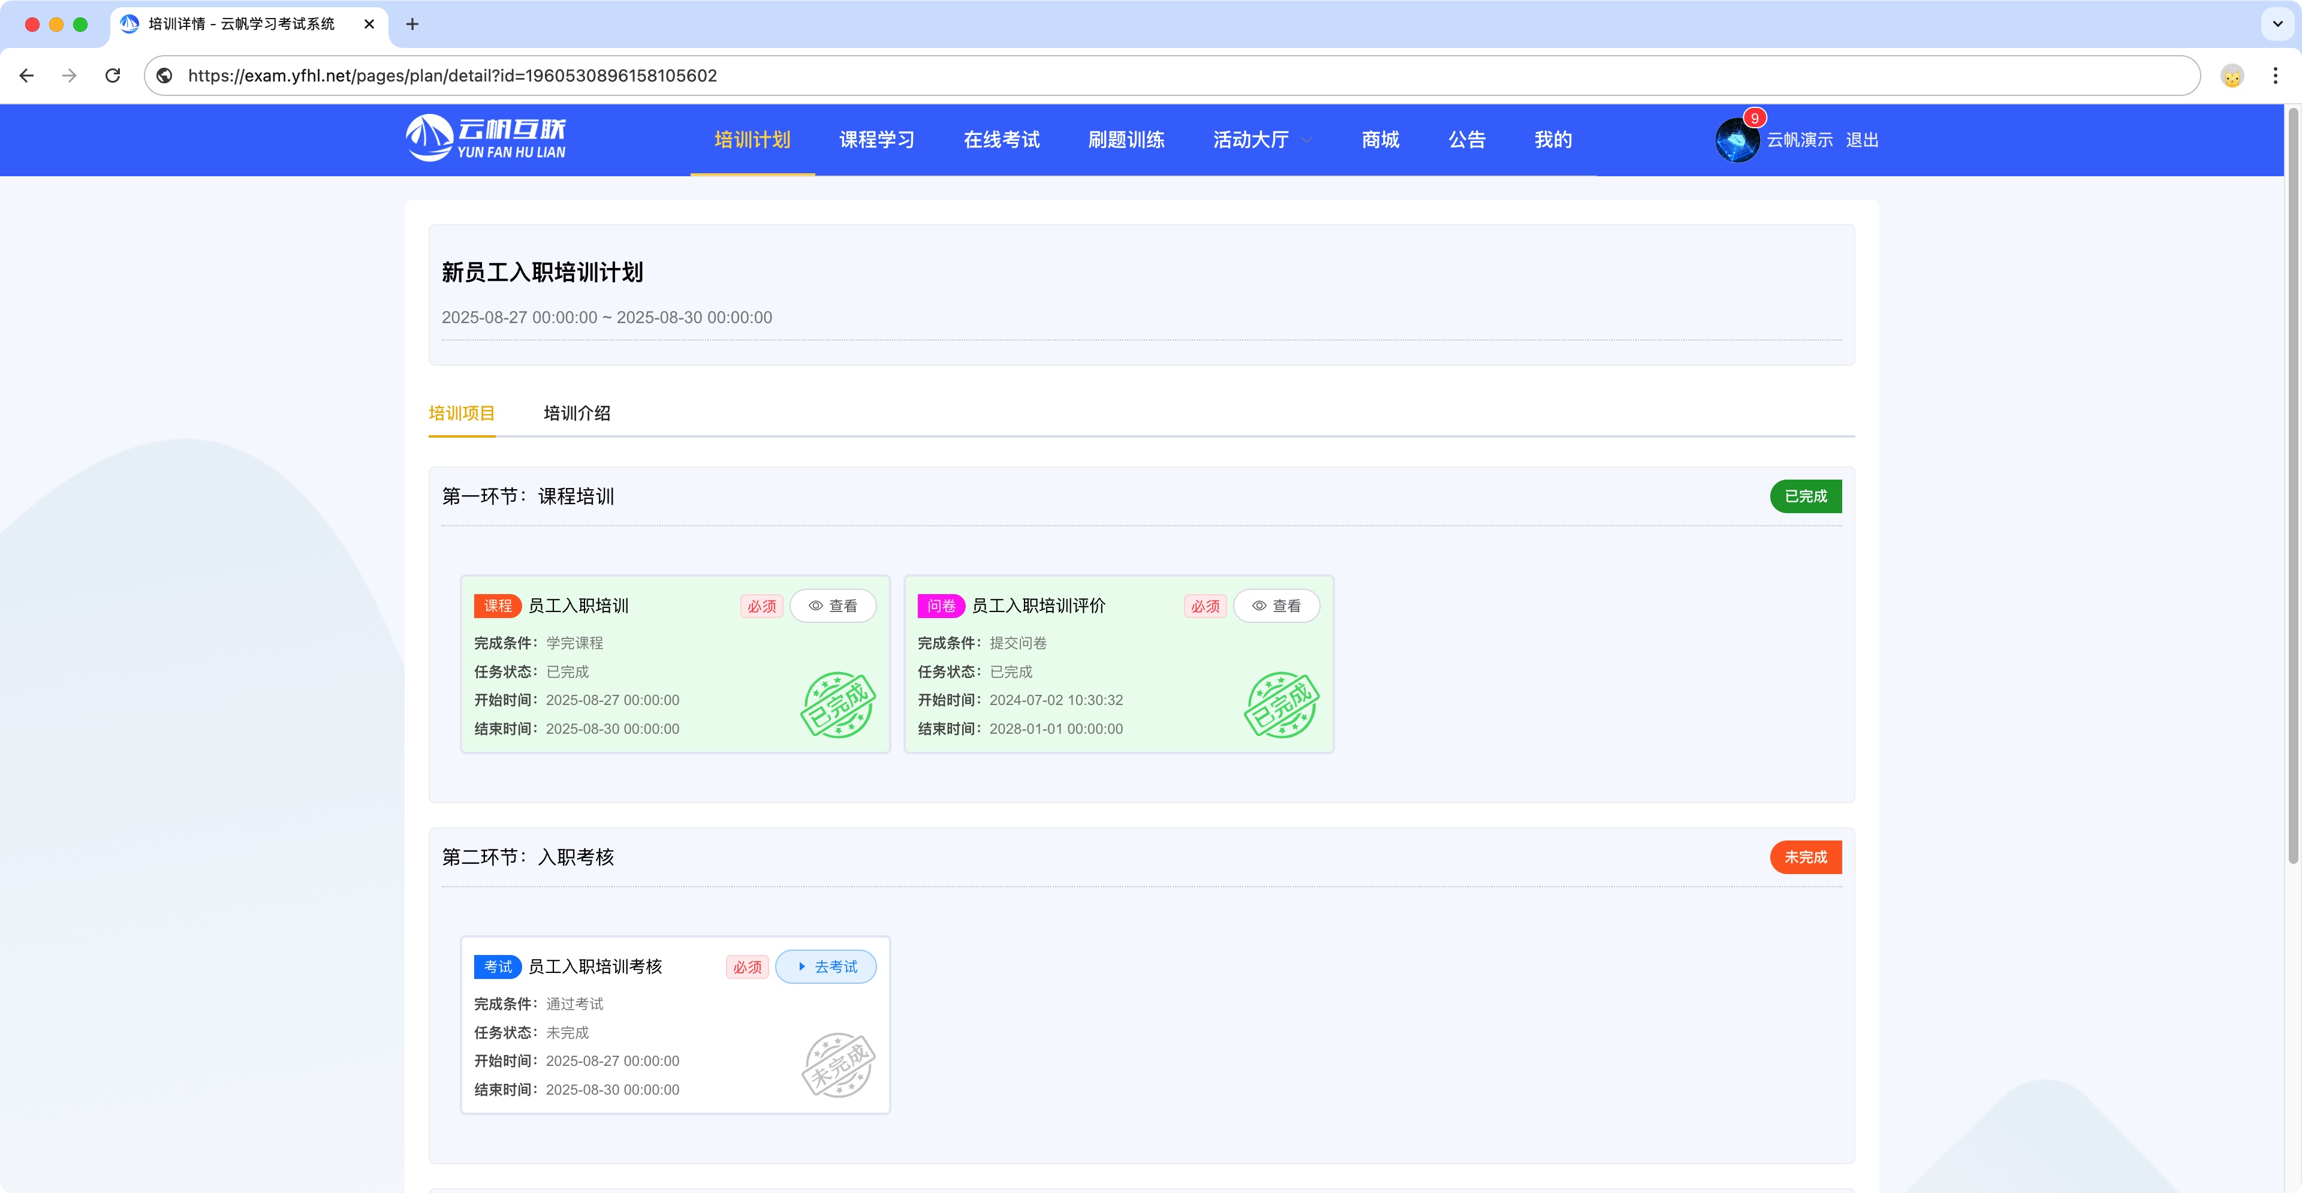The width and height of the screenshot is (2302, 1193).
Task: Click 第二环节：入职考核 section title
Action: pos(528,858)
